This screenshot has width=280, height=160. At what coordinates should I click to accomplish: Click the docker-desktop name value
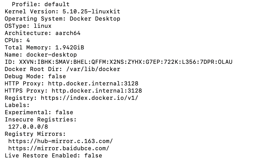[x=51, y=55]
